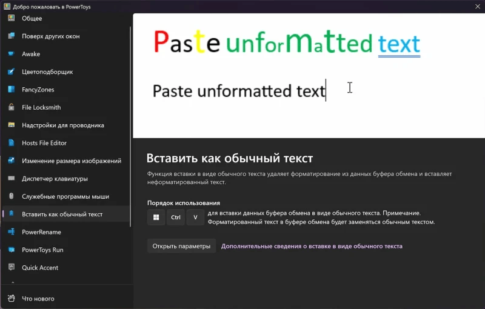Open the Общее section icon
This screenshot has height=309, width=485.
(x=11, y=18)
